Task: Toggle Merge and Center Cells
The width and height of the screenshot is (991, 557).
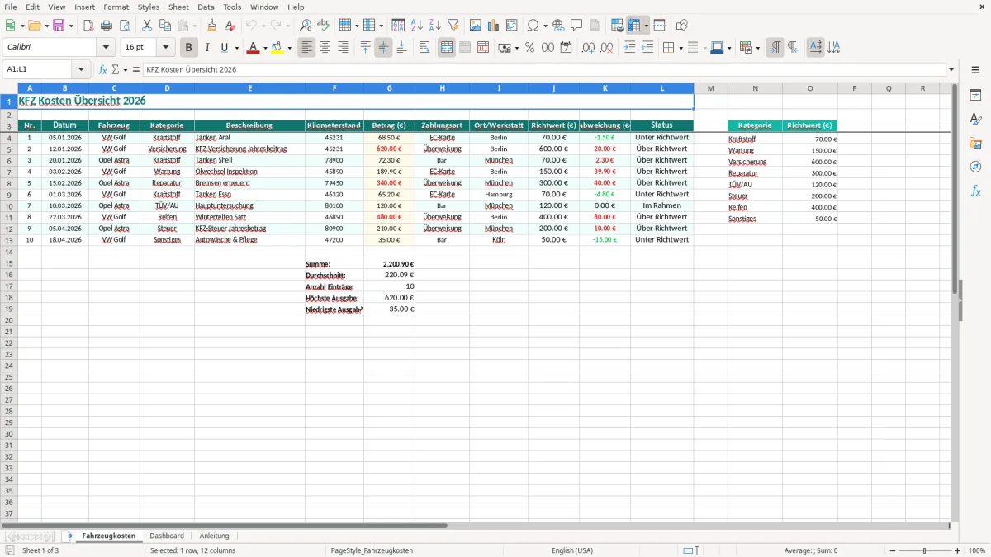Action: point(447,48)
